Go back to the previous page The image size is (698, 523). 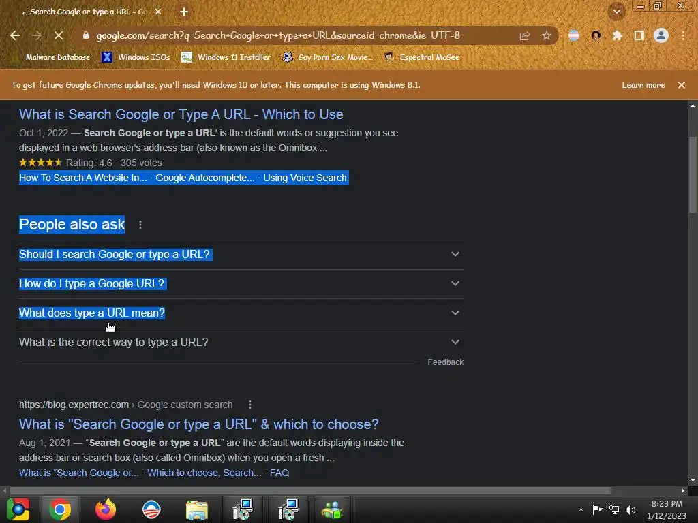pyautogui.click(x=15, y=35)
